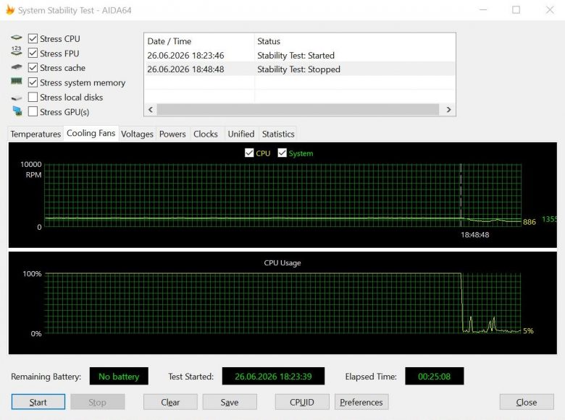The image size is (565, 420).
Task: Click the monitor icon beside Stress GPU(s)
Action: (17, 111)
